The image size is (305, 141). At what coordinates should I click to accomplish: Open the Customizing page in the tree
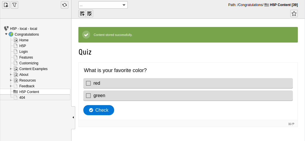click(x=29, y=63)
